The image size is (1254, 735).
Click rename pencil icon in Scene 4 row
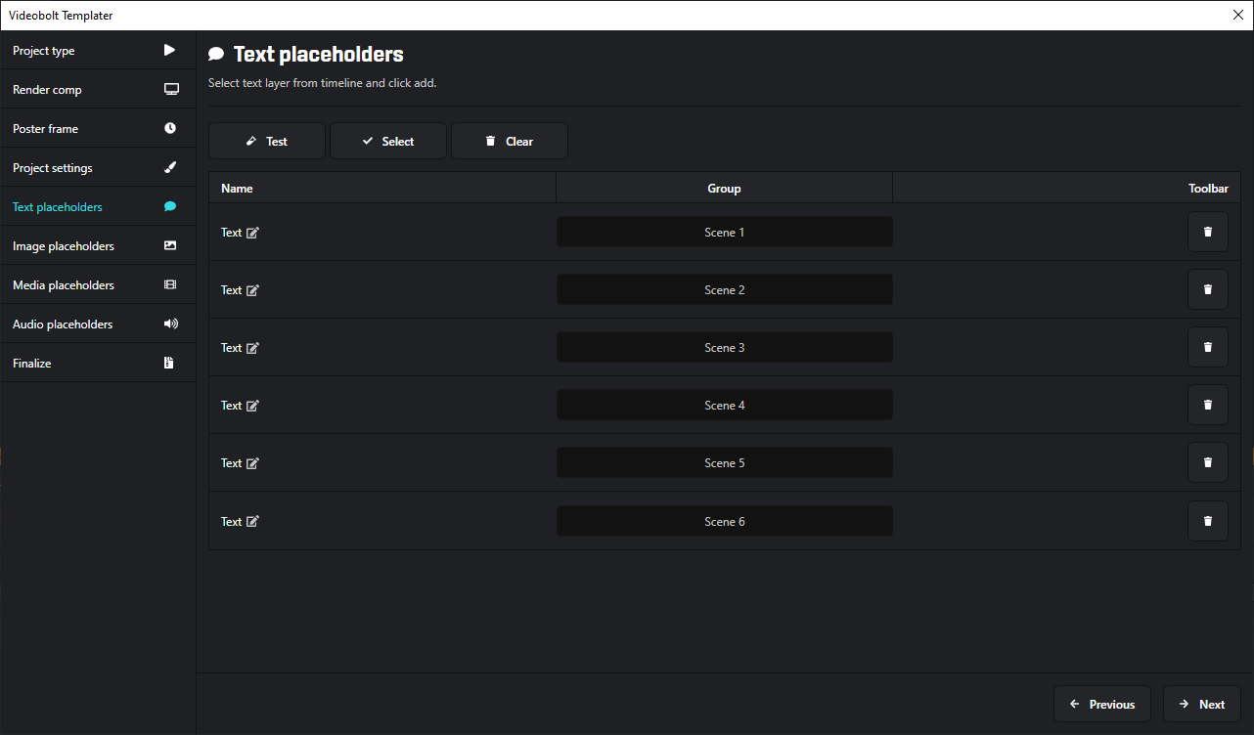[x=253, y=406]
